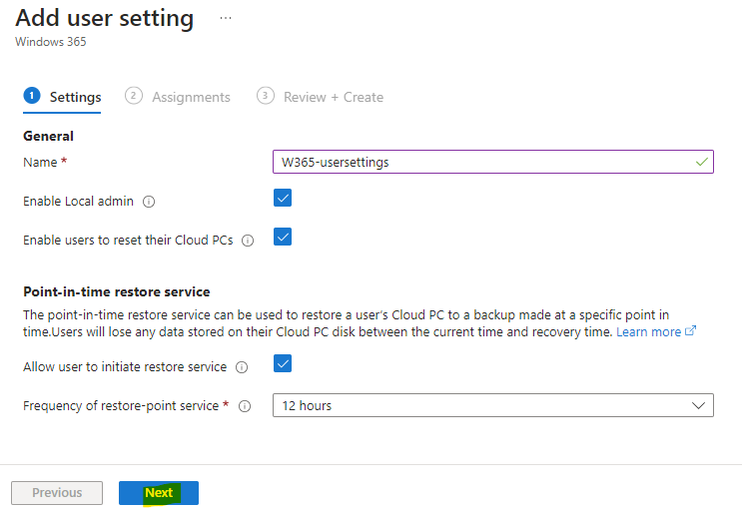Uncheck the Enable Local admin checkbox
This screenshot has height=512, width=742.
tap(283, 198)
